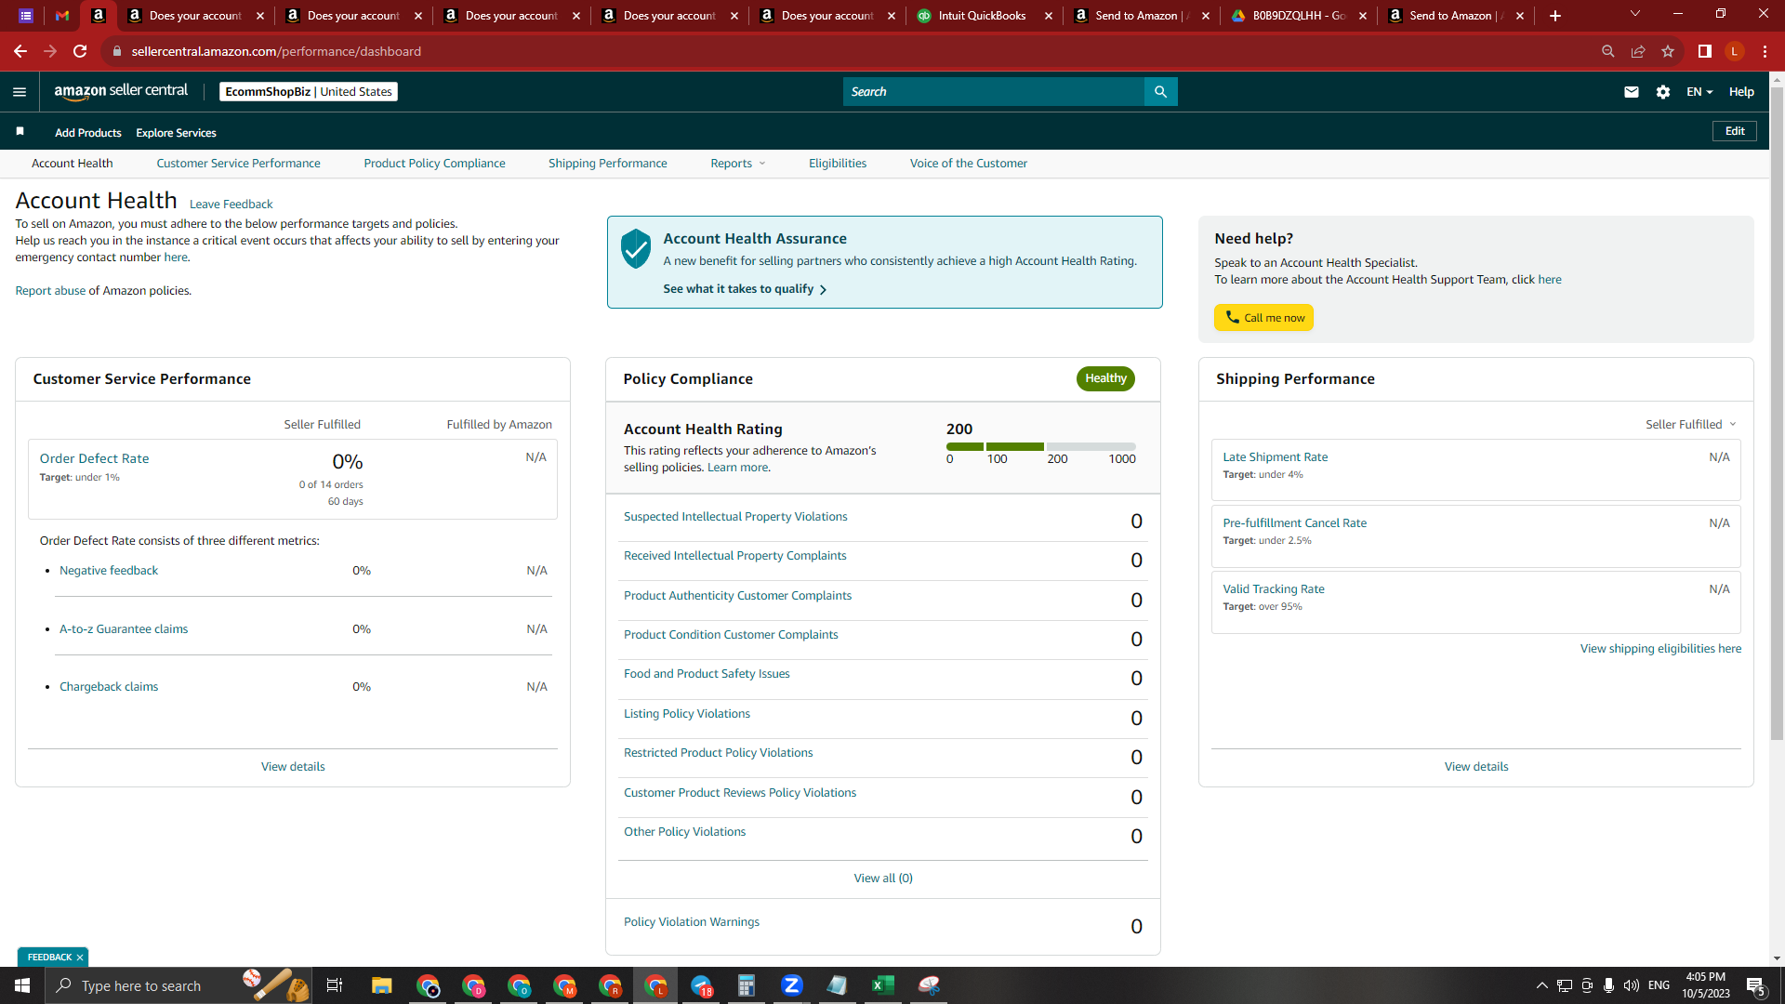This screenshot has height=1004, width=1785.
Task: Click the browser address bar URL
Action: (x=276, y=51)
